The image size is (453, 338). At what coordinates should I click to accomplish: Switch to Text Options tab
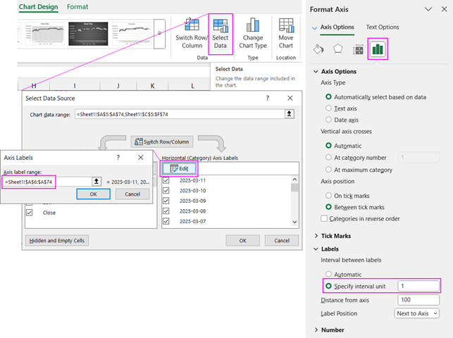coord(382,27)
